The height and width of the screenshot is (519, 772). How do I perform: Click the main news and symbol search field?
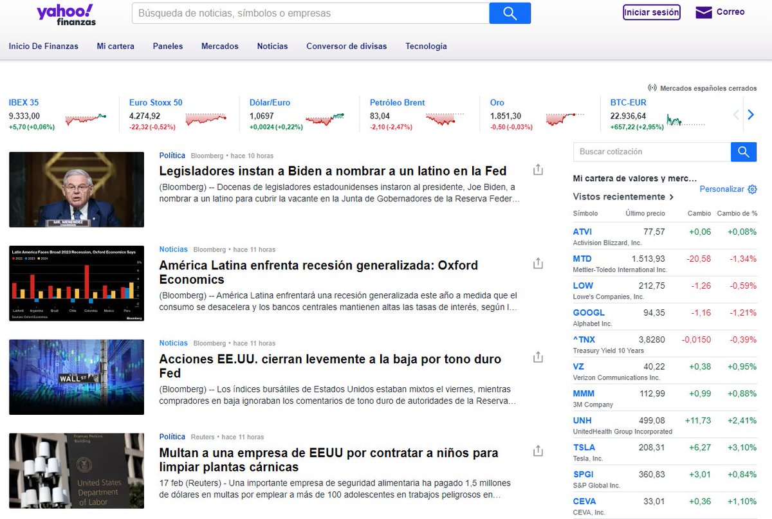[311, 13]
